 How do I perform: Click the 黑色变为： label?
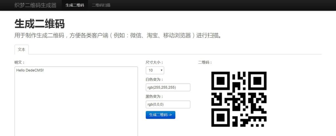click(x=155, y=97)
